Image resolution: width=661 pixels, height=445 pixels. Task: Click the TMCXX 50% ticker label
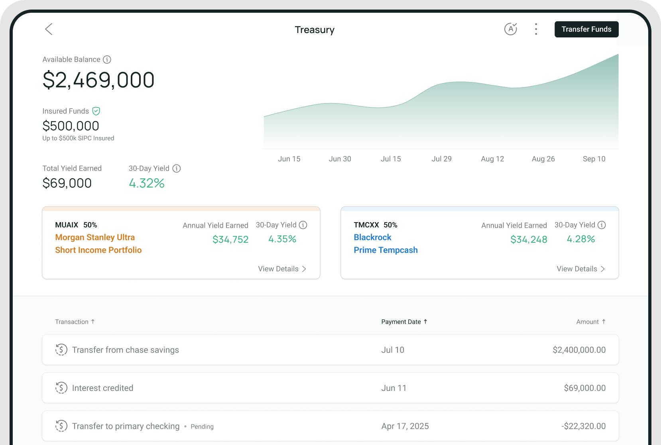pos(376,225)
